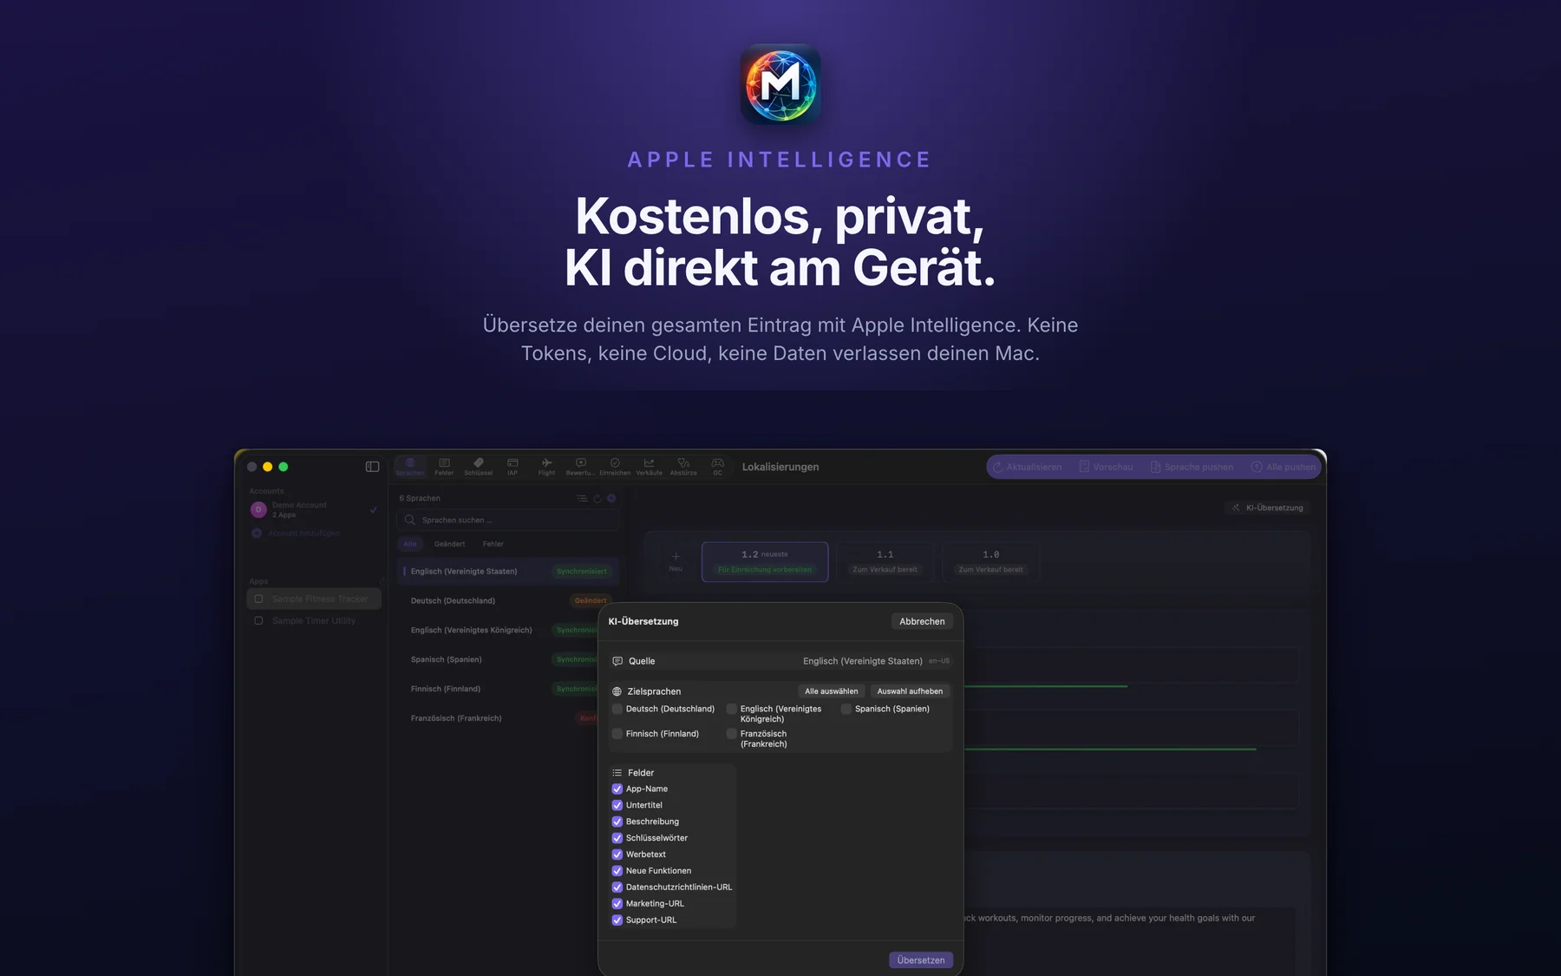Open the Abstürze toolbar section
The image size is (1561, 976).
pyautogui.click(x=683, y=467)
